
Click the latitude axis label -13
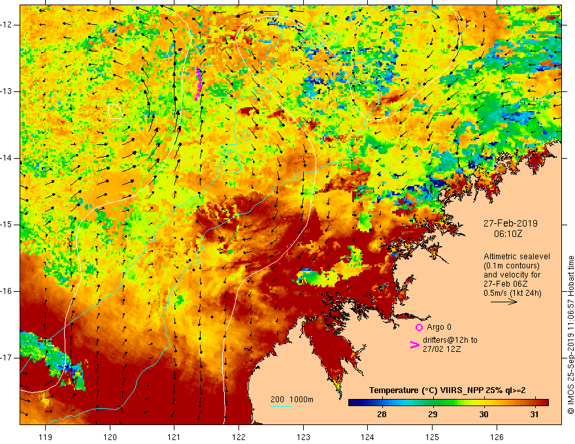7,91
